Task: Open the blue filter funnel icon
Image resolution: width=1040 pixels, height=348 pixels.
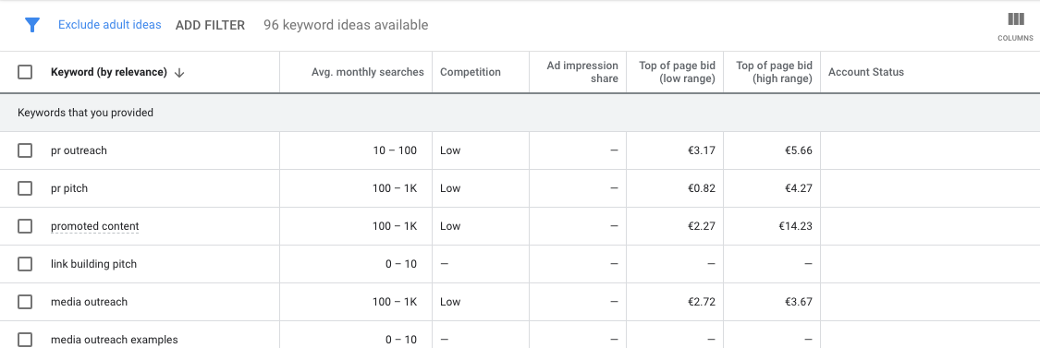Action: 31,25
